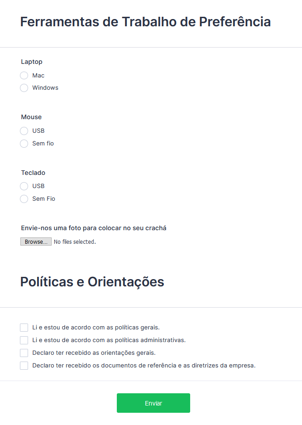Submit the form with Enviar
302x425 pixels.
pyautogui.click(x=153, y=403)
